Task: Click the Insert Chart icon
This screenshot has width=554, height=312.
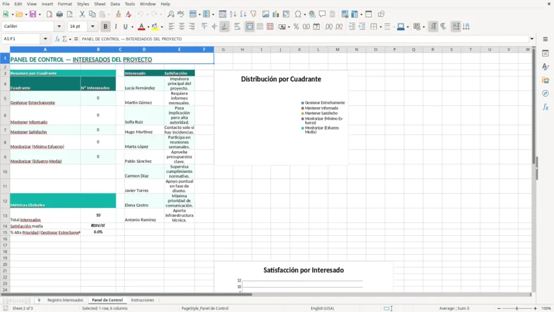Action: [x=276, y=14]
